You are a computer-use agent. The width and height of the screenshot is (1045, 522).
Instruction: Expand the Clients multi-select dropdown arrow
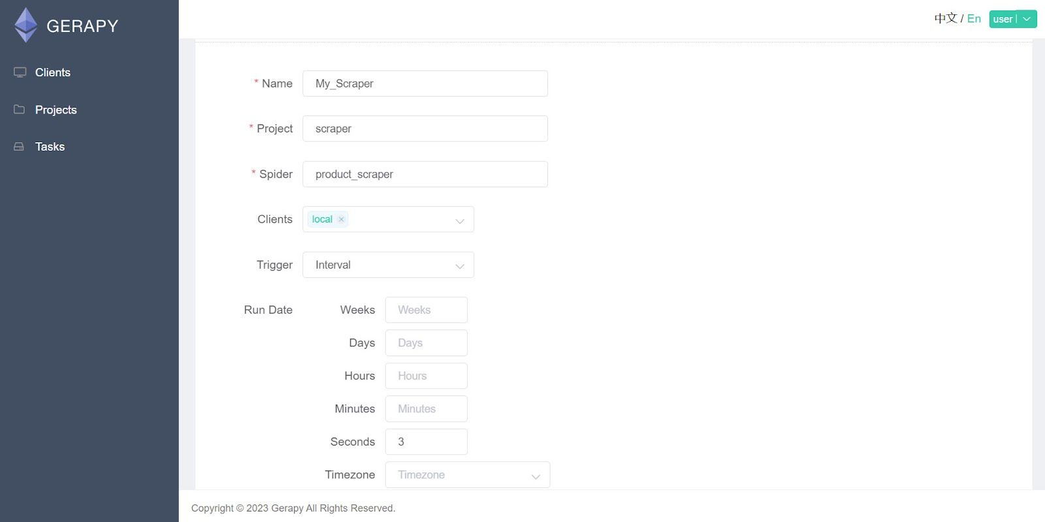point(460,221)
